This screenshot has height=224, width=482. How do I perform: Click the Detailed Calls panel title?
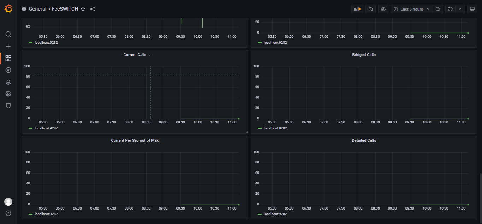364,140
